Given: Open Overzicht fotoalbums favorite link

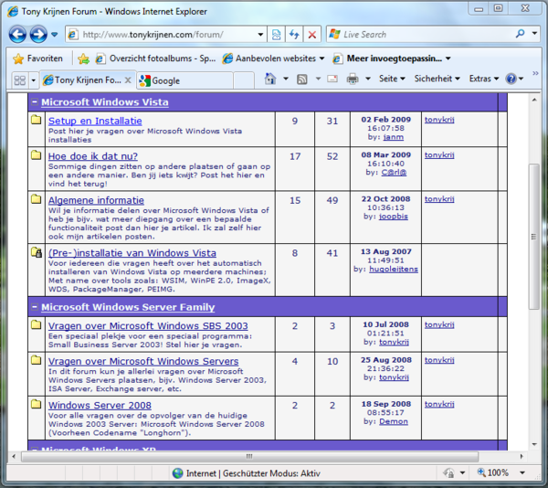Looking at the screenshot, I should pyautogui.click(x=156, y=58).
